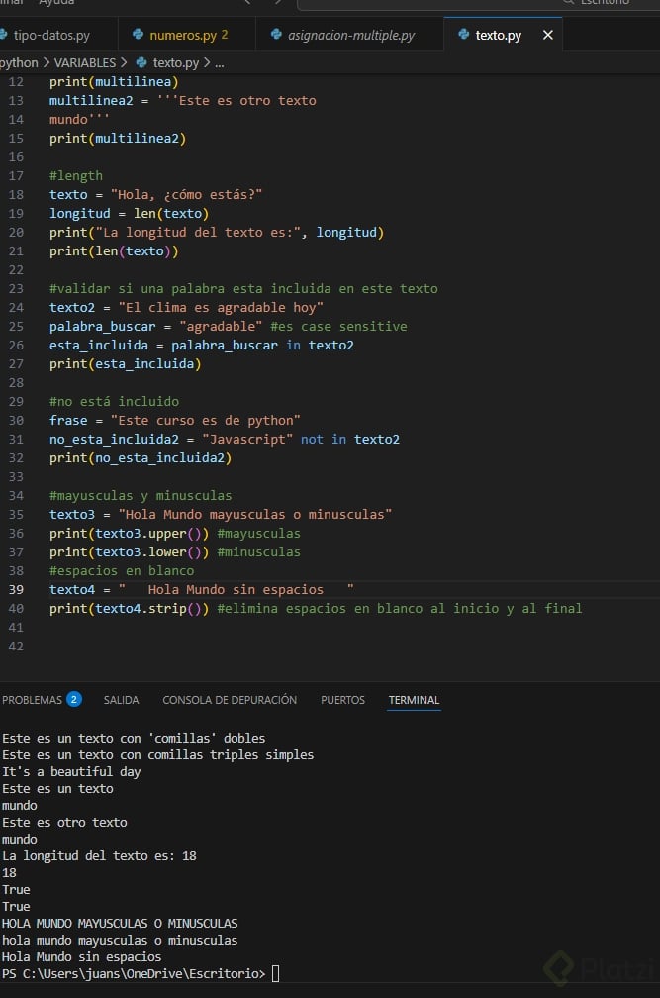Screen dimensions: 660x998
Task: Open the texto.py breadcrumb item
Action: [x=175, y=63]
